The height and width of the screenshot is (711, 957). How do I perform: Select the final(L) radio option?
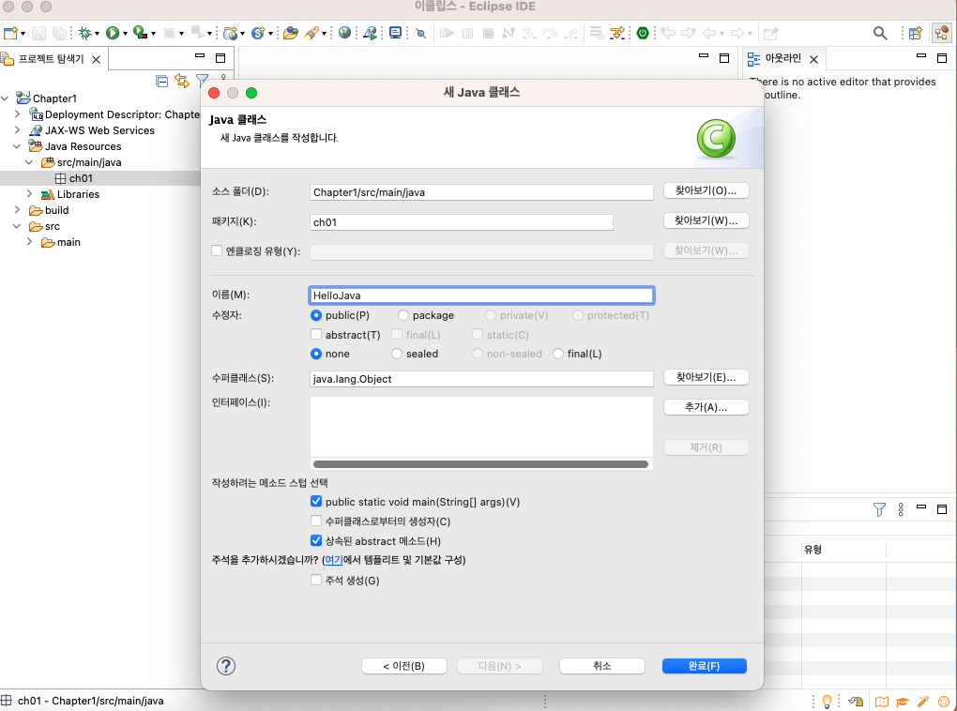point(558,354)
